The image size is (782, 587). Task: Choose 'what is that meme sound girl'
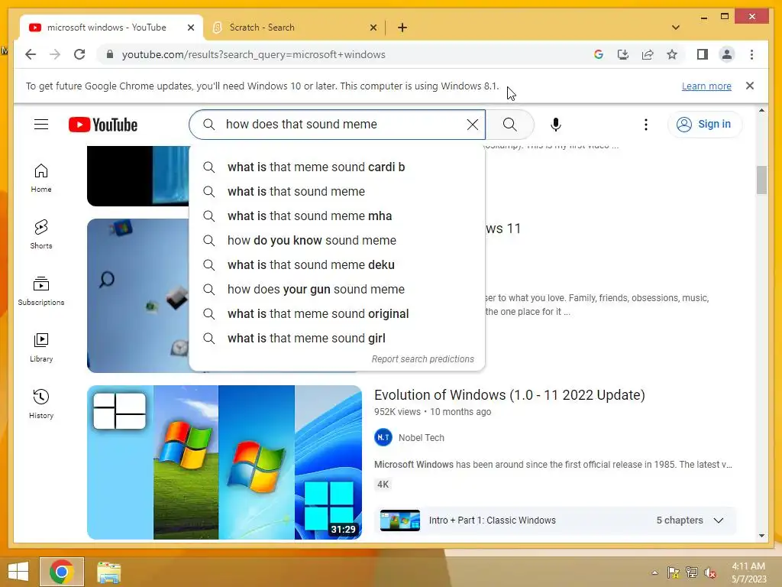[337, 339]
